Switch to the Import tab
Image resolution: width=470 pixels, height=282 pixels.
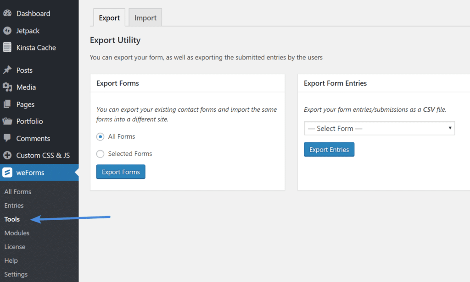(145, 17)
